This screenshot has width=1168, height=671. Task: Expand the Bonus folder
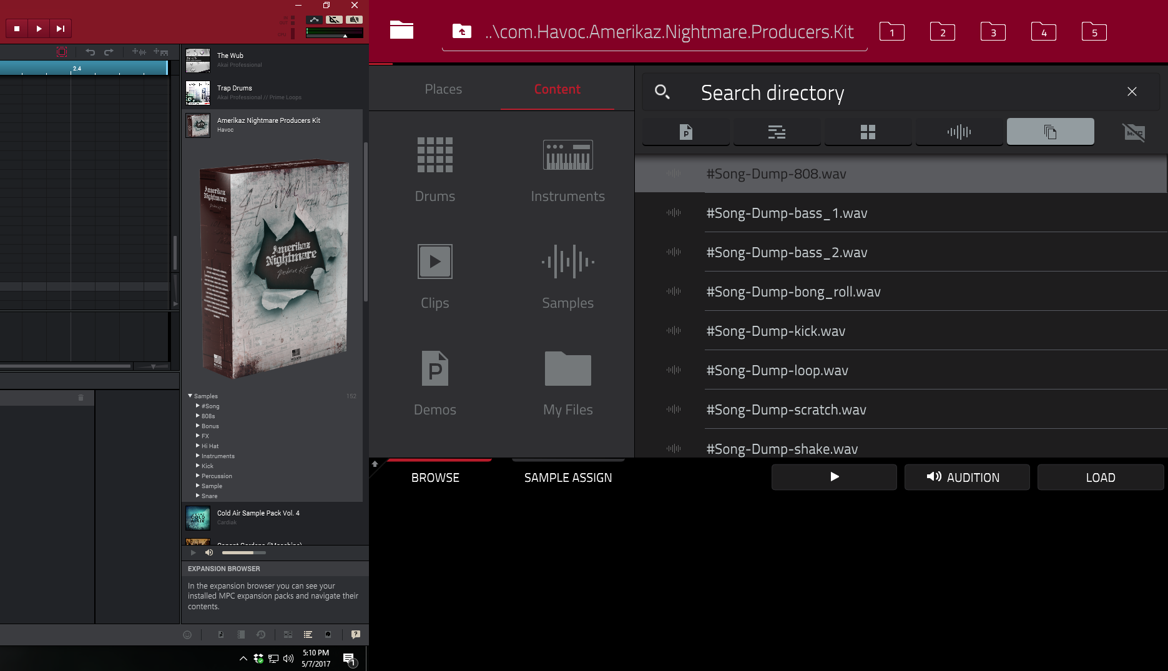click(198, 426)
